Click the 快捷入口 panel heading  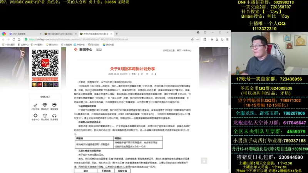pyautogui.click(x=45, y=97)
